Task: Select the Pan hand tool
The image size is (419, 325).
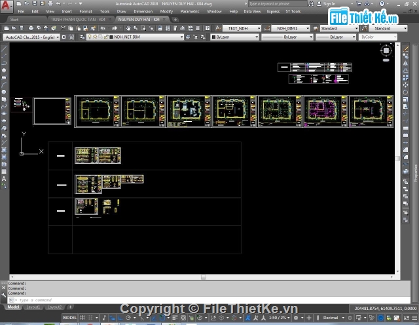Action: [128, 28]
